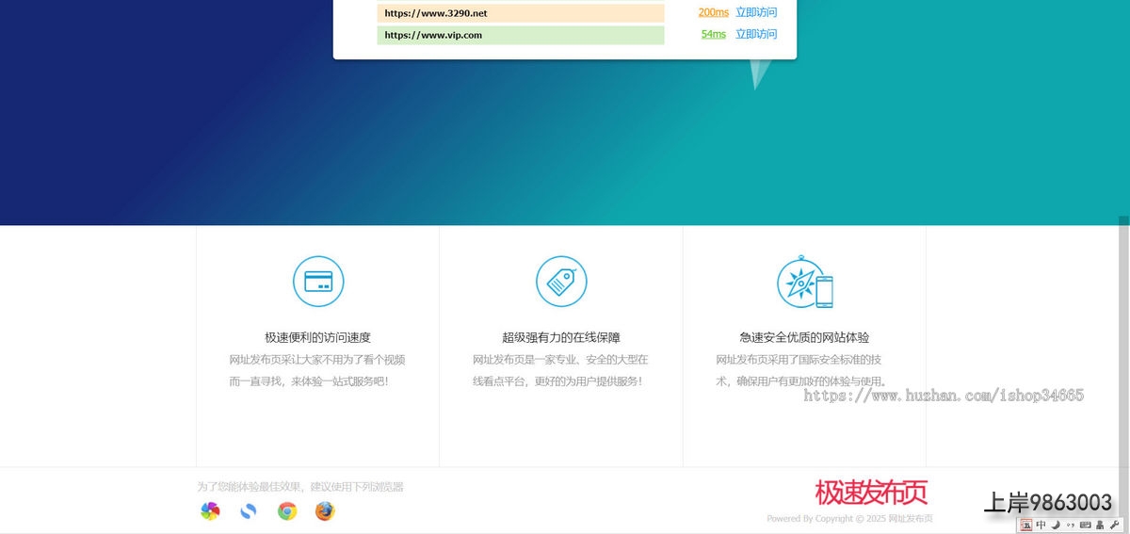Toggle the punctuation mode in IME toolbar
The width and height of the screenshot is (1130, 534).
1070,525
